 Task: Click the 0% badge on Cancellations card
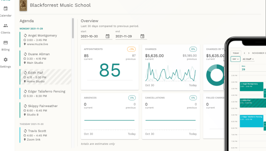[x=193, y=98]
